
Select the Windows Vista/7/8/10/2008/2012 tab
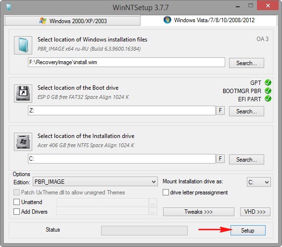[x=209, y=20]
